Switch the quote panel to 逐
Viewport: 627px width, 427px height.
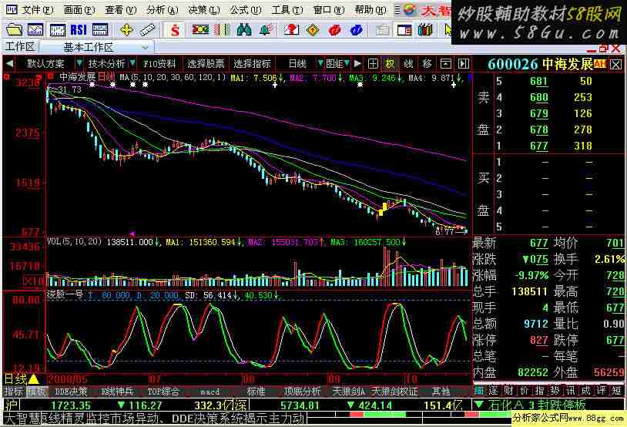tap(494, 390)
